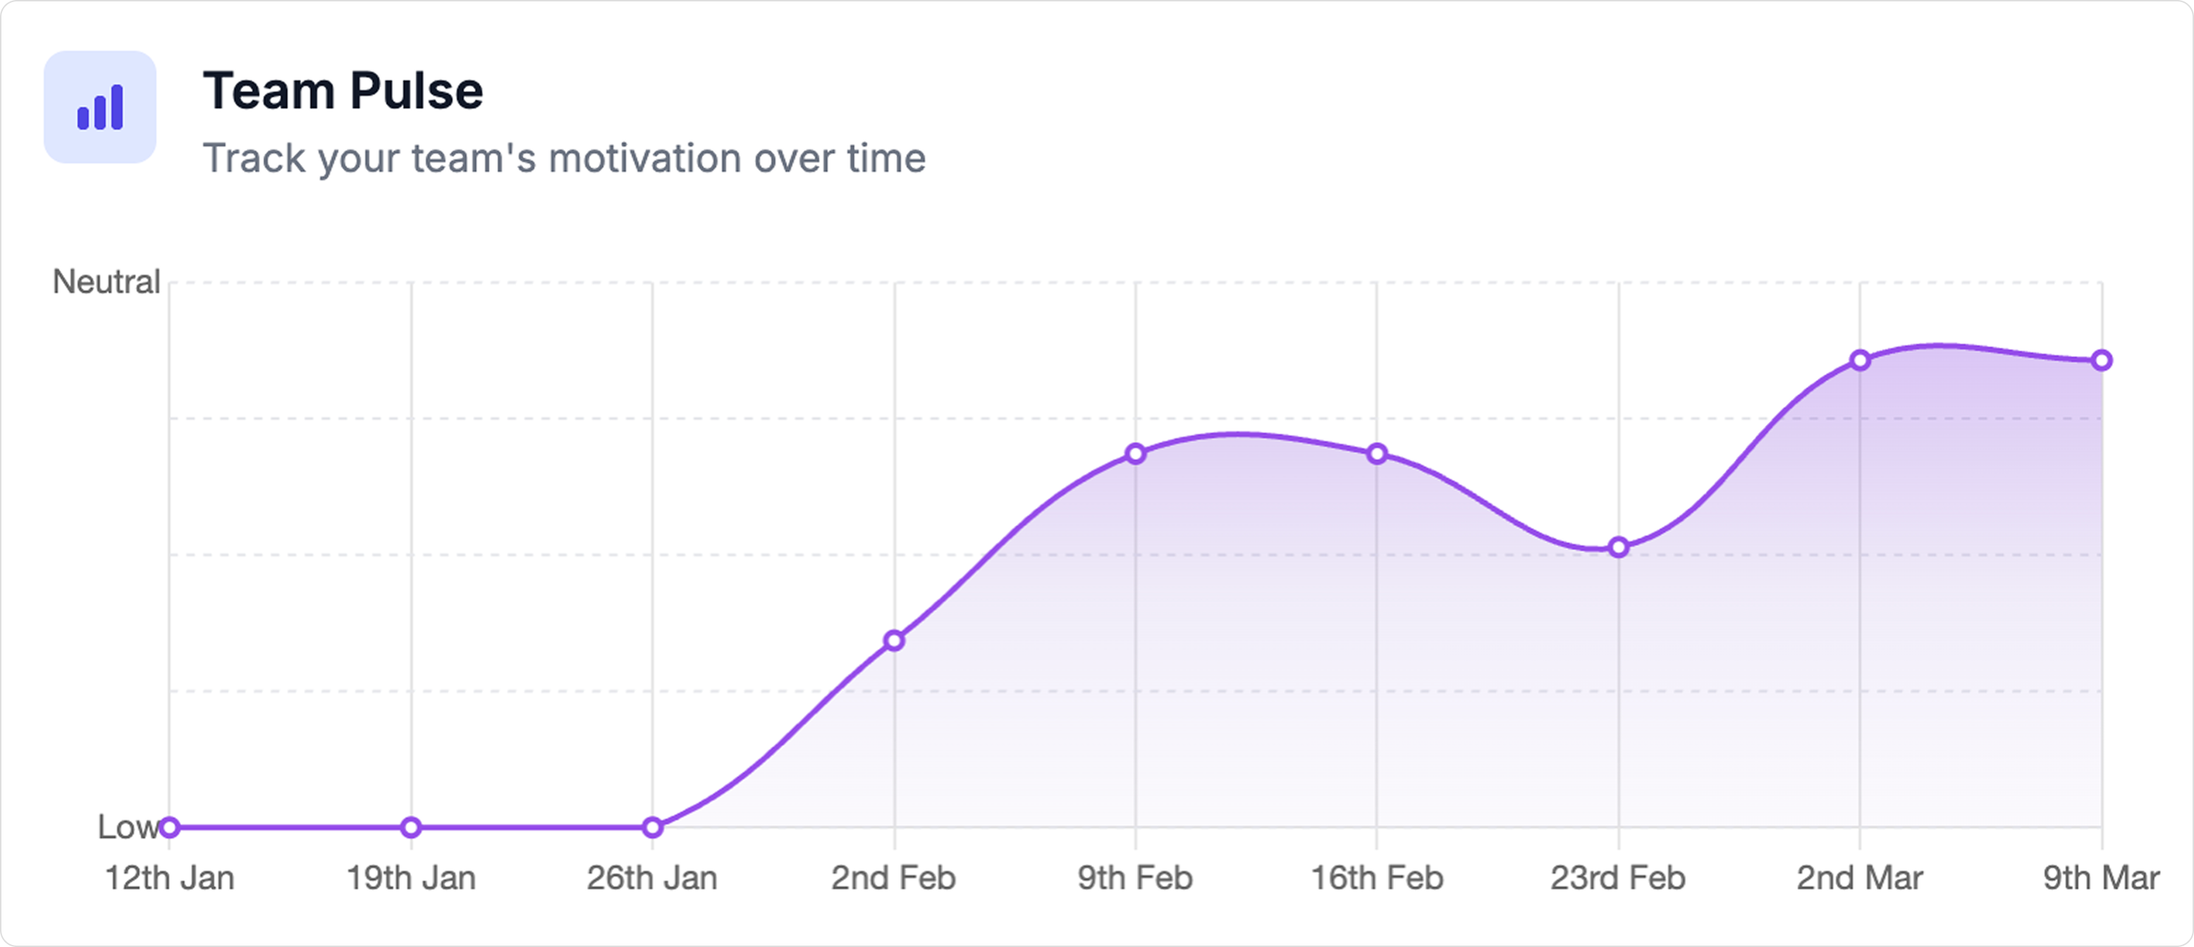The width and height of the screenshot is (2194, 947).
Task: Click the 26th Jan axis label
Action: (x=652, y=878)
